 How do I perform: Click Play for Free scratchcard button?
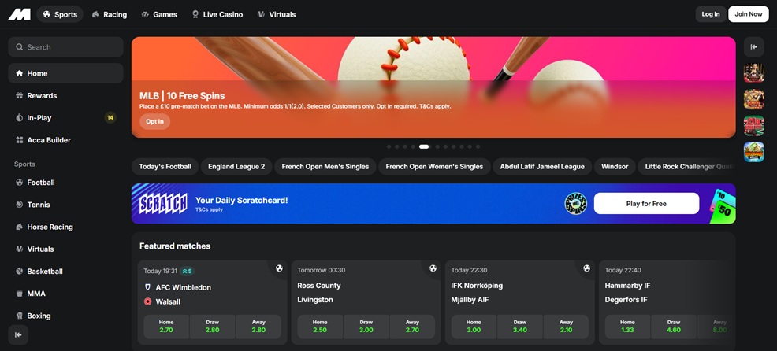pyautogui.click(x=646, y=204)
